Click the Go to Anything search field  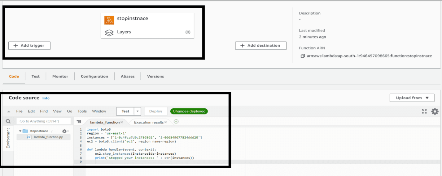point(43,121)
